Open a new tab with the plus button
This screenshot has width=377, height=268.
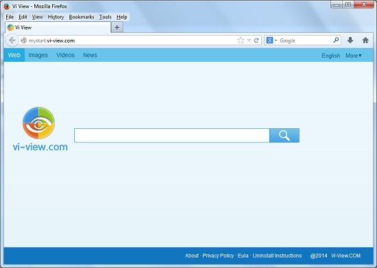[x=117, y=27]
